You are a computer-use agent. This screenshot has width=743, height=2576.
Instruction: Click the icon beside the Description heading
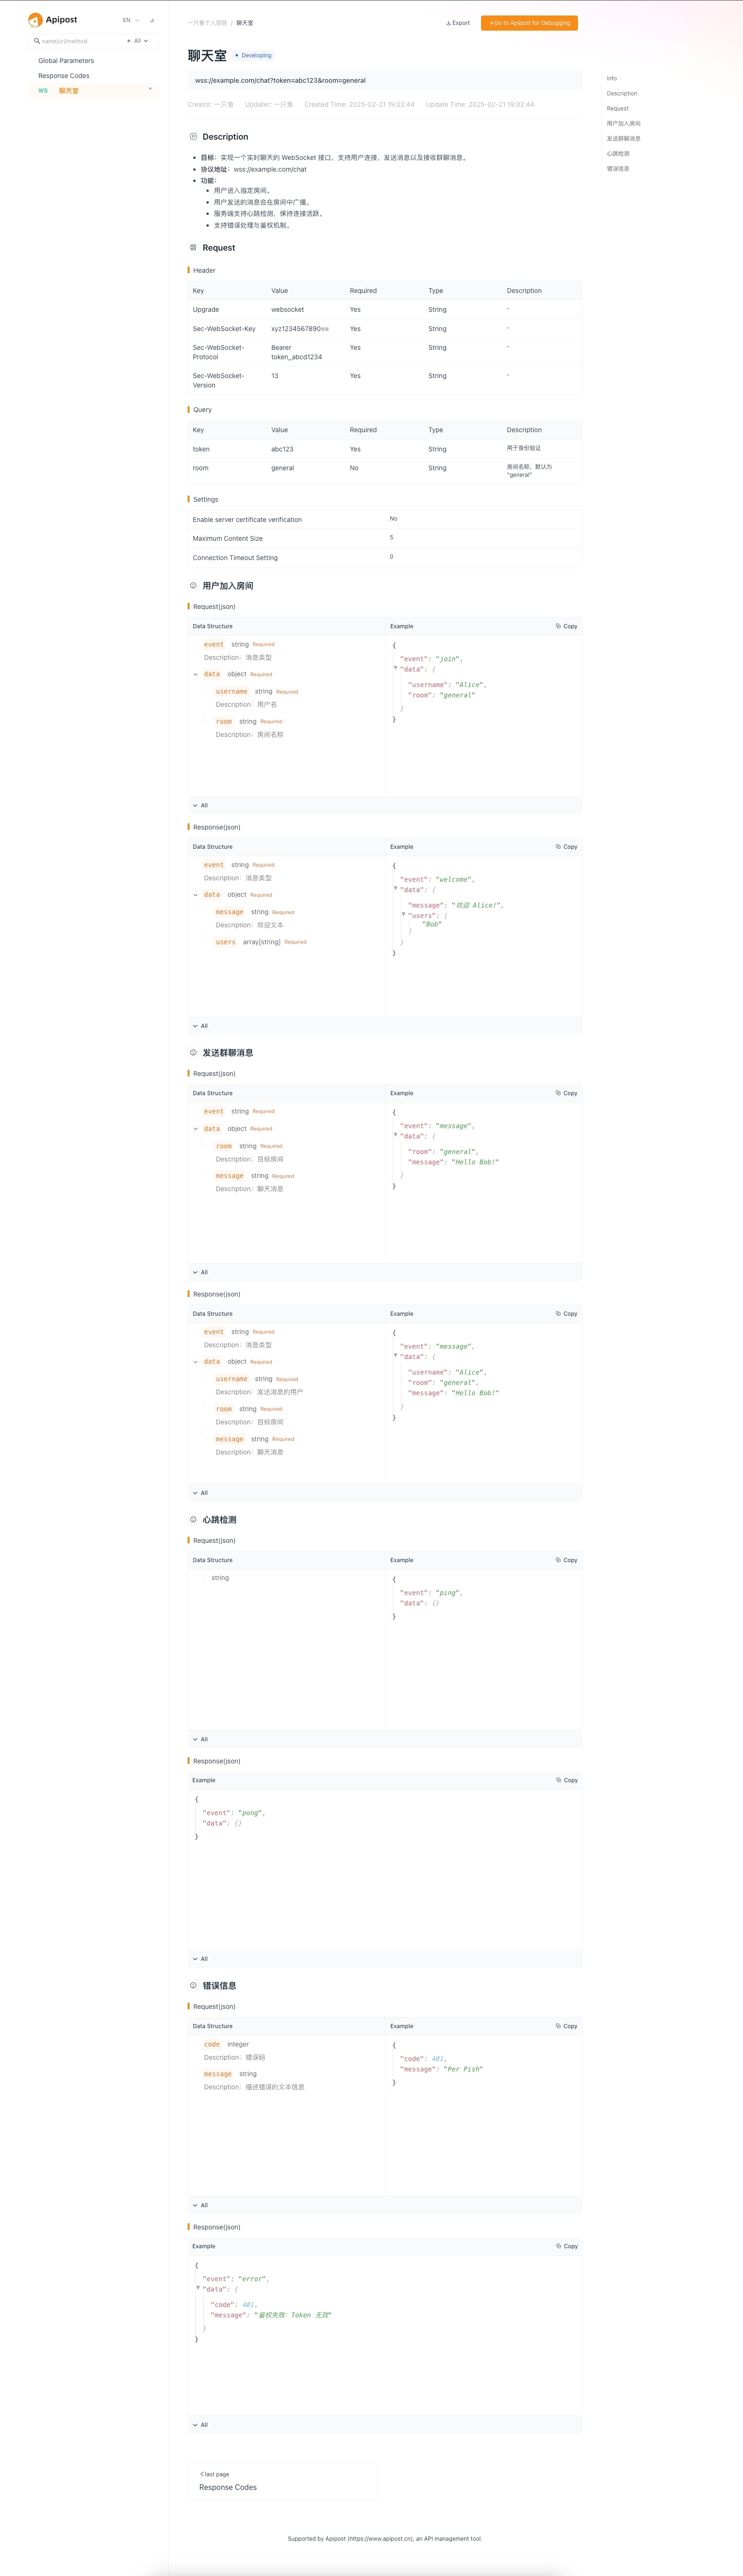click(x=193, y=137)
